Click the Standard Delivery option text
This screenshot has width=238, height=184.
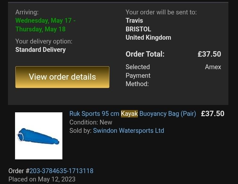40,50
